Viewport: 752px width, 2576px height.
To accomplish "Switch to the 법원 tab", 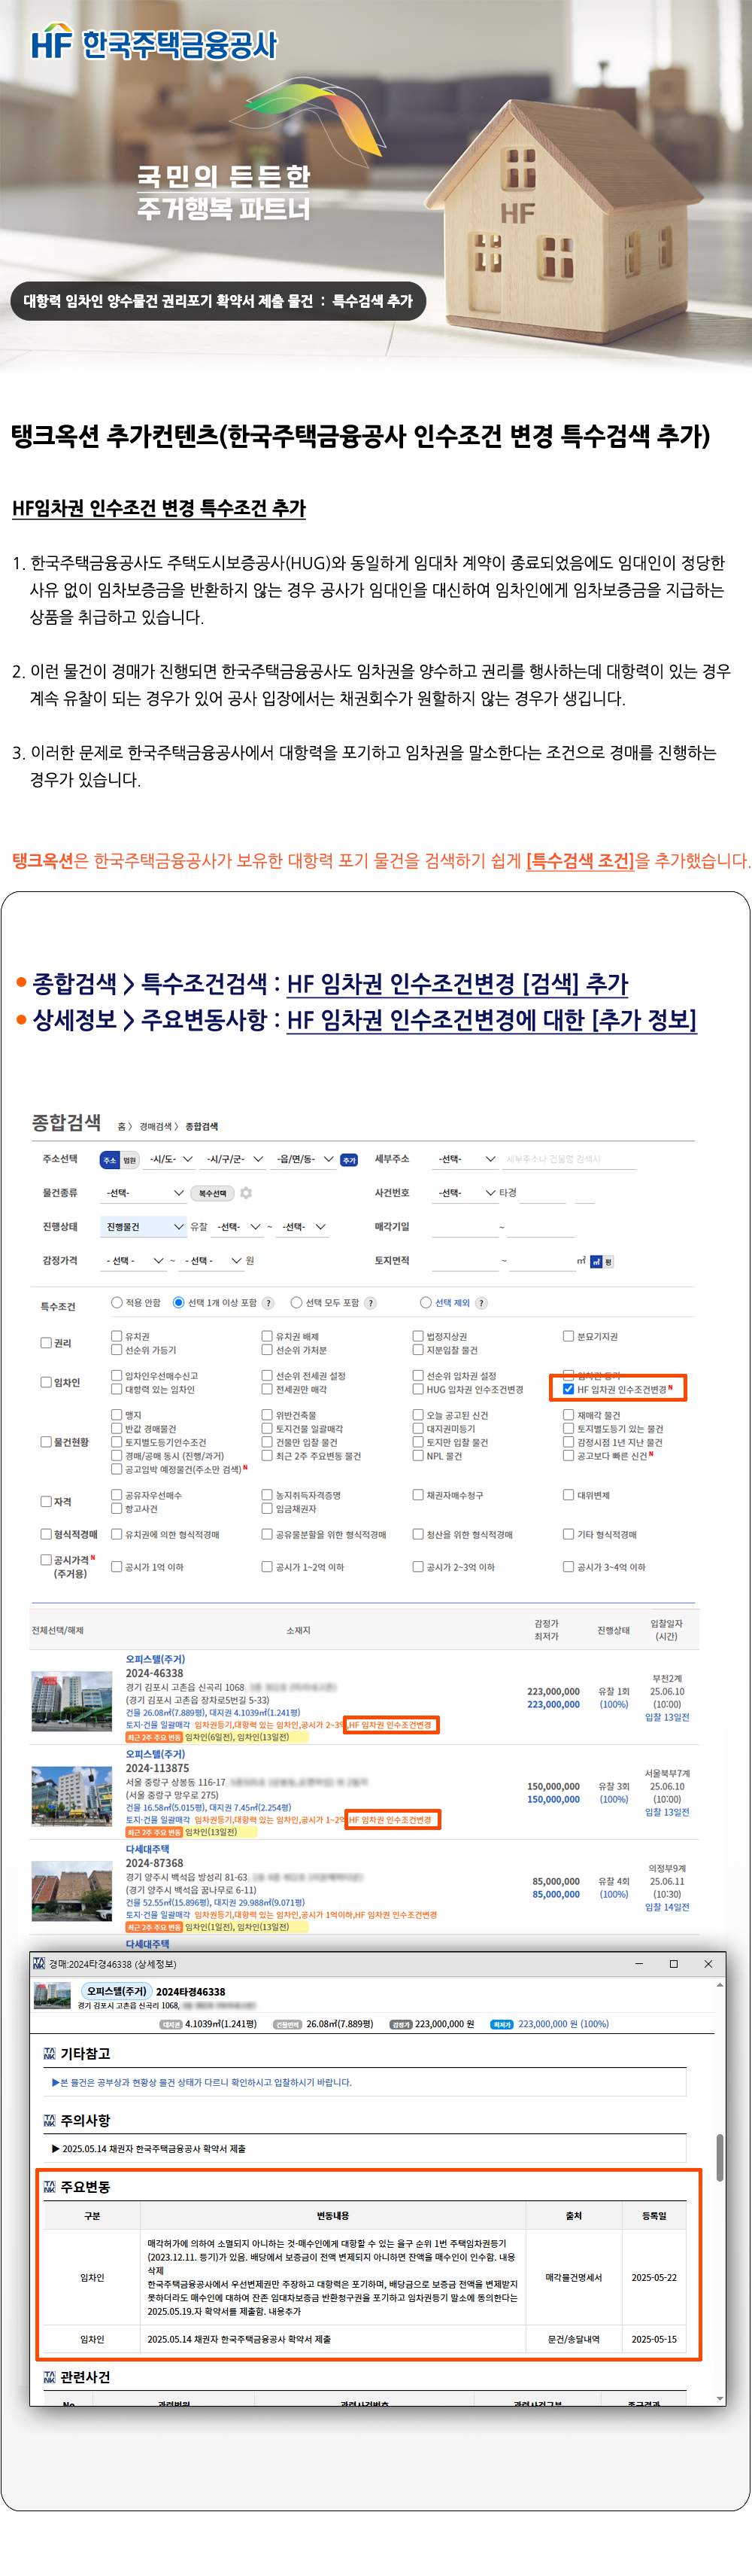I will pos(130,1160).
